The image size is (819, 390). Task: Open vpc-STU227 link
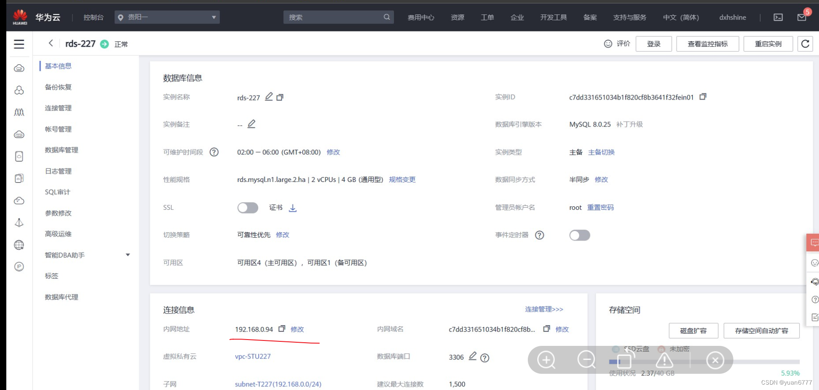tap(253, 356)
